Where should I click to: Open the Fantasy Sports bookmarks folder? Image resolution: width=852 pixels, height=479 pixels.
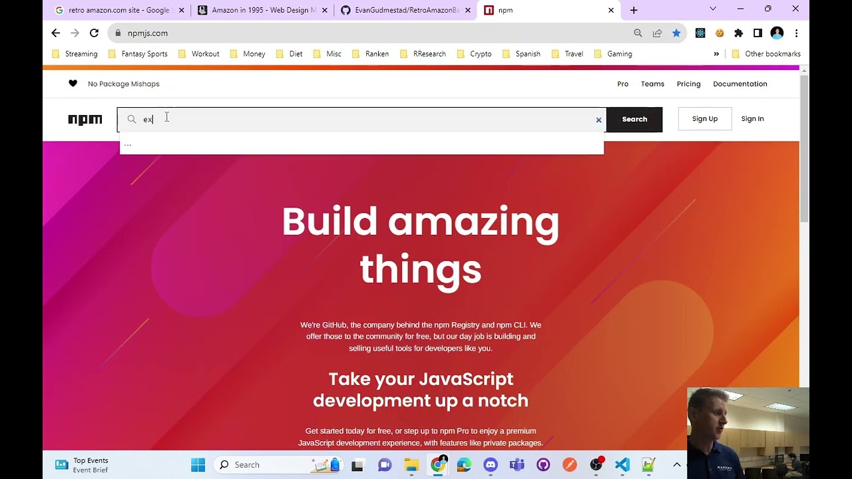coord(138,54)
